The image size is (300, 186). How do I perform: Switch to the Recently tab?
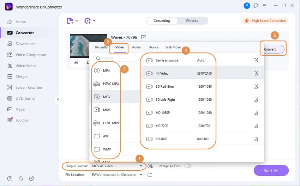tap(101, 47)
